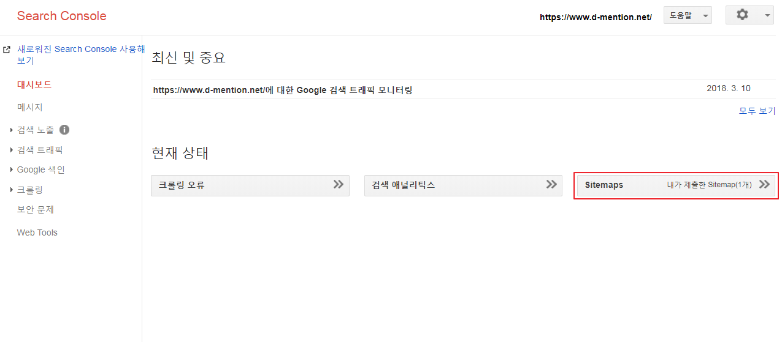782x342 pixels.
Task: Click the info icon beside 검색 노출
Action: tap(64, 130)
